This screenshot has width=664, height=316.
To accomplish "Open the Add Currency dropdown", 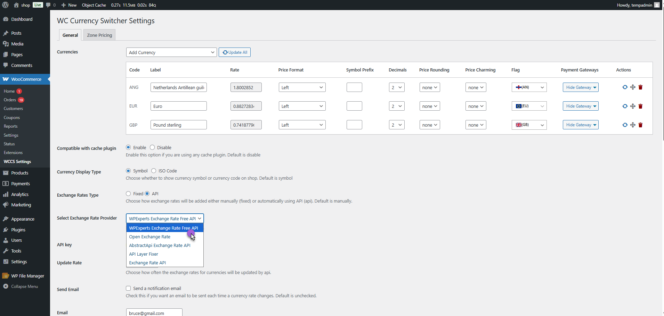I will [171, 52].
